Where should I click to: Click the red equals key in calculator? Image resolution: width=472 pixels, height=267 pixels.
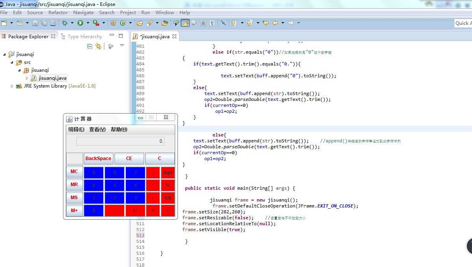pyautogui.click(x=168, y=211)
